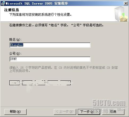Click the 51CTO.com watermark logo
This screenshot has width=129, height=117.
tap(109, 103)
